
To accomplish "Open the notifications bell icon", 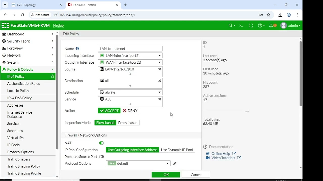I will pos(271,25).
